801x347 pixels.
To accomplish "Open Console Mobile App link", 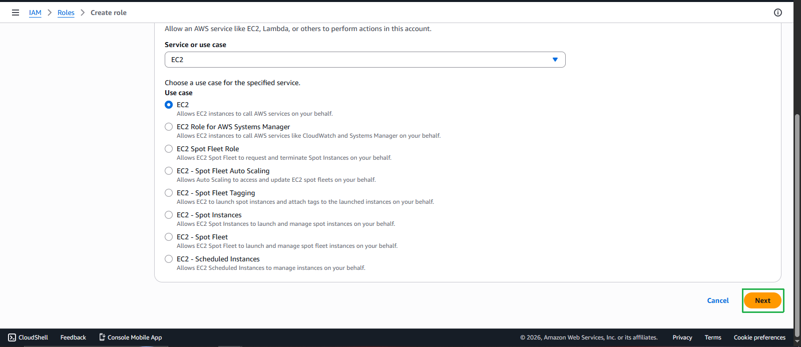I will tap(130, 337).
